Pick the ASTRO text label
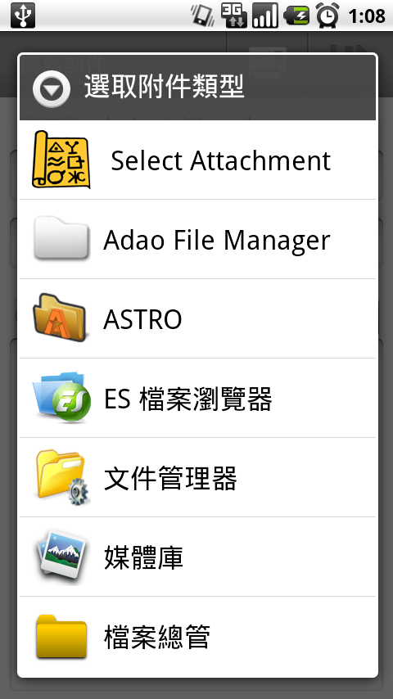The width and height of the screenshot is (393, 699). point(142,319)
